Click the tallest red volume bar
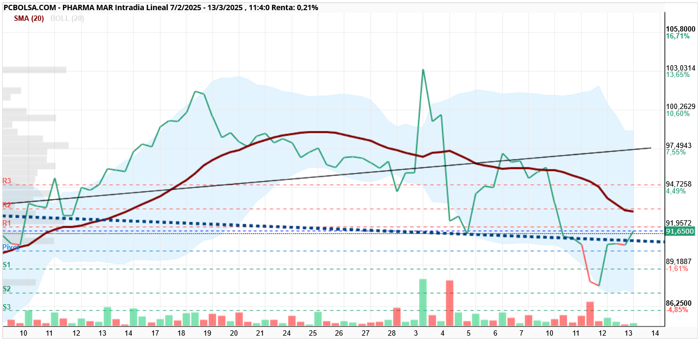Viewport: 700px width, 341px height. click(449, 303)
